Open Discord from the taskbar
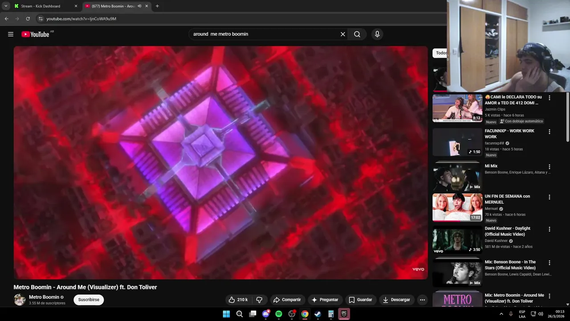570x321 pixels. [266, 314]
